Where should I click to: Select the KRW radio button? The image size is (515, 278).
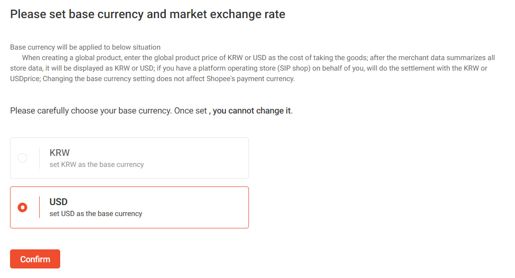22,158
